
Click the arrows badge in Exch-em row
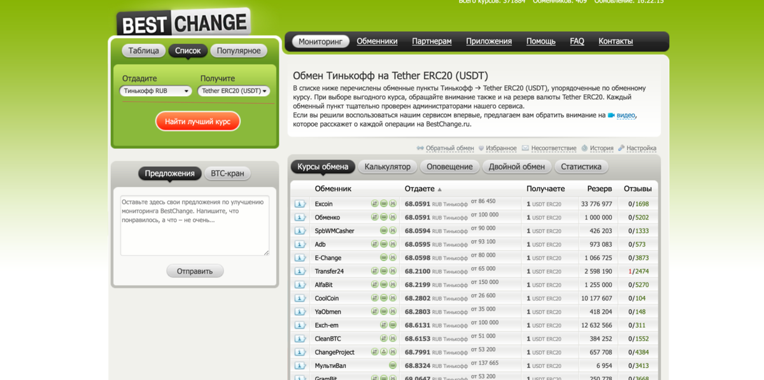coord(384,325)
